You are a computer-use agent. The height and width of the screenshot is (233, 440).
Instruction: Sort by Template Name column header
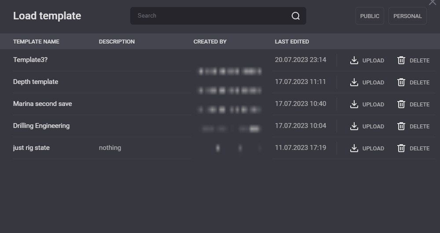coord(36,42)
